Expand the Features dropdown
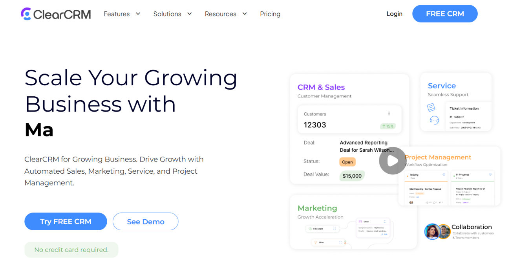Viewport: 510px width, 266px height. click(122, 14)
